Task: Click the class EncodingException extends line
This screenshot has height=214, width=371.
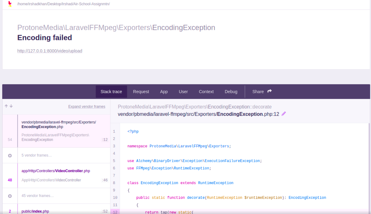Action: click(x=180, y=183)
